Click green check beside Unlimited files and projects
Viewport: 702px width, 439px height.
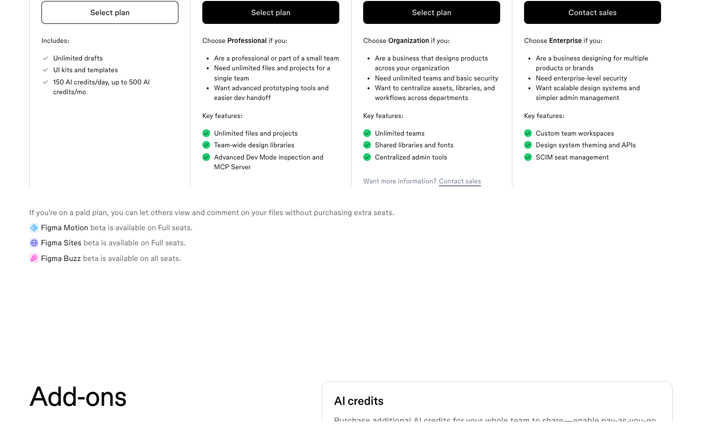[x=206, y=133]
